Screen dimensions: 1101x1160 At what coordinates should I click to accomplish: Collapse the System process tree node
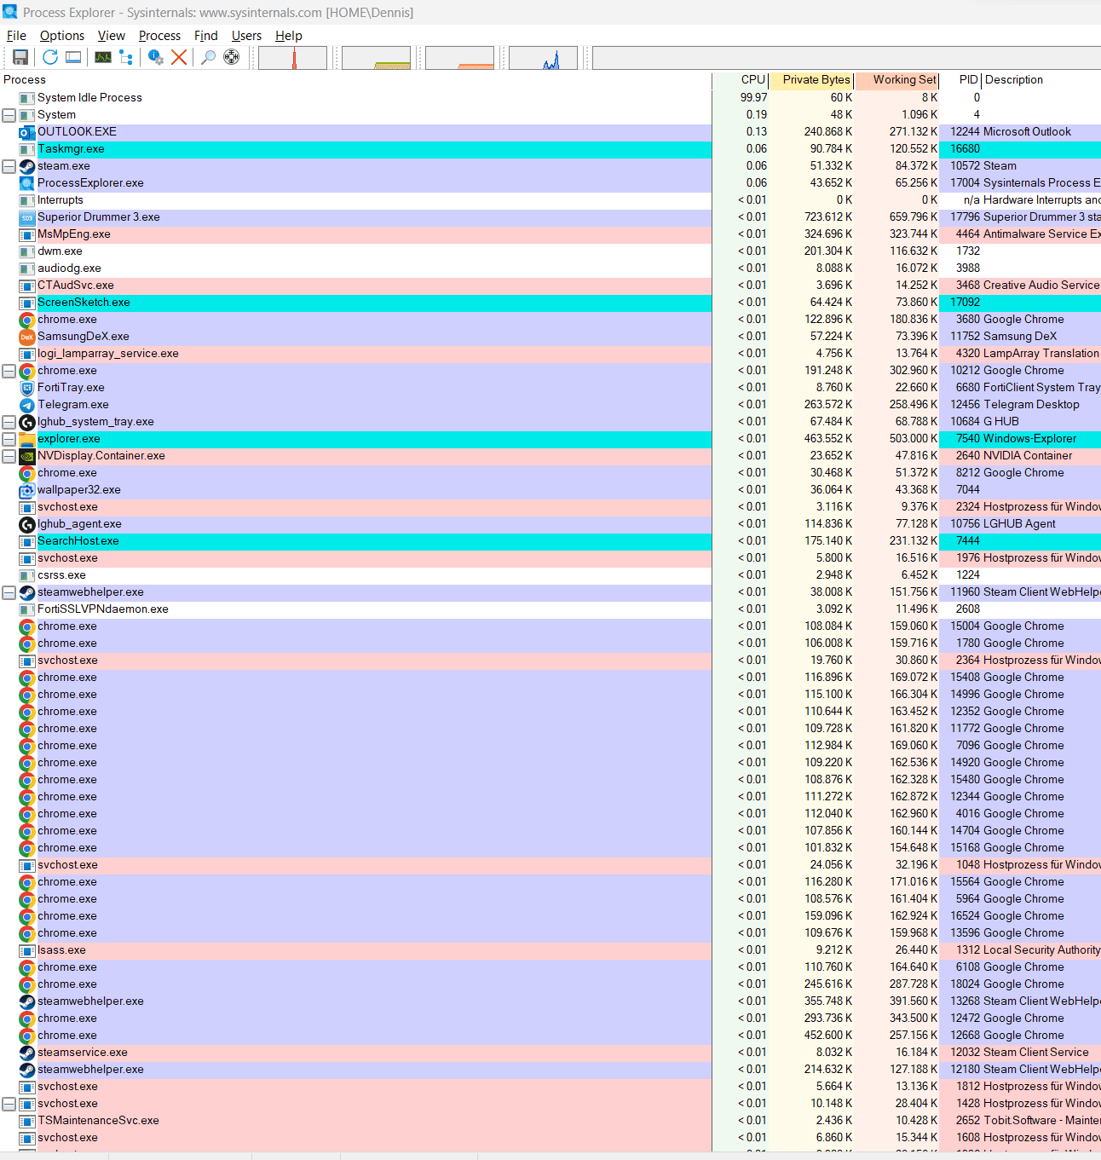click(9, 115)
